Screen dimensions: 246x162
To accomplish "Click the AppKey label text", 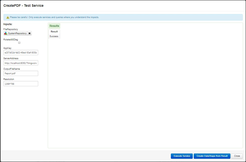I will pyautogui.click(x=7, y=48).
